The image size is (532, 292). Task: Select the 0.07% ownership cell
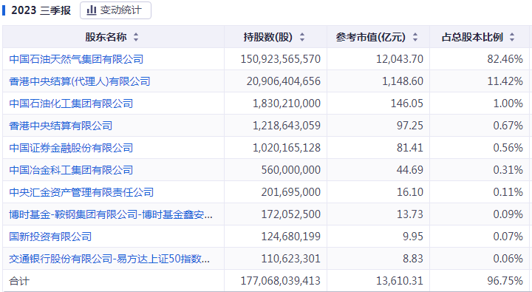coord(508,237)
